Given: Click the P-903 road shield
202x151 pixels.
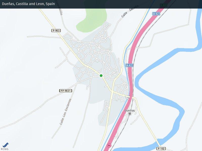Looking at the screenshot, I should [x=56, y=30].
